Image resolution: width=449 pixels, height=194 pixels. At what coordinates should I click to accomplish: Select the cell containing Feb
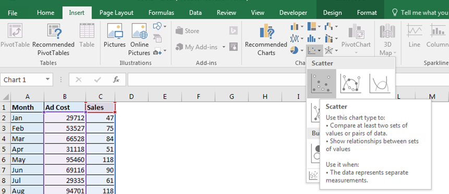click(x=28, y=128)
